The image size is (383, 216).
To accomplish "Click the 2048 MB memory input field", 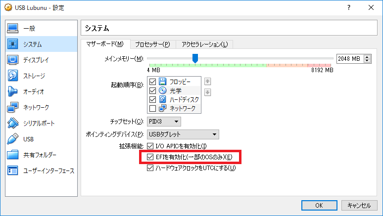I will pos(350,59).
